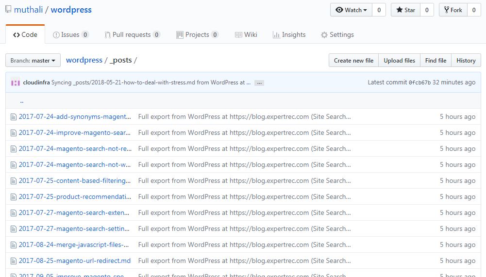
Task: Open file 2017-07-25-content-based-filtering...
Action: [75, 180]
